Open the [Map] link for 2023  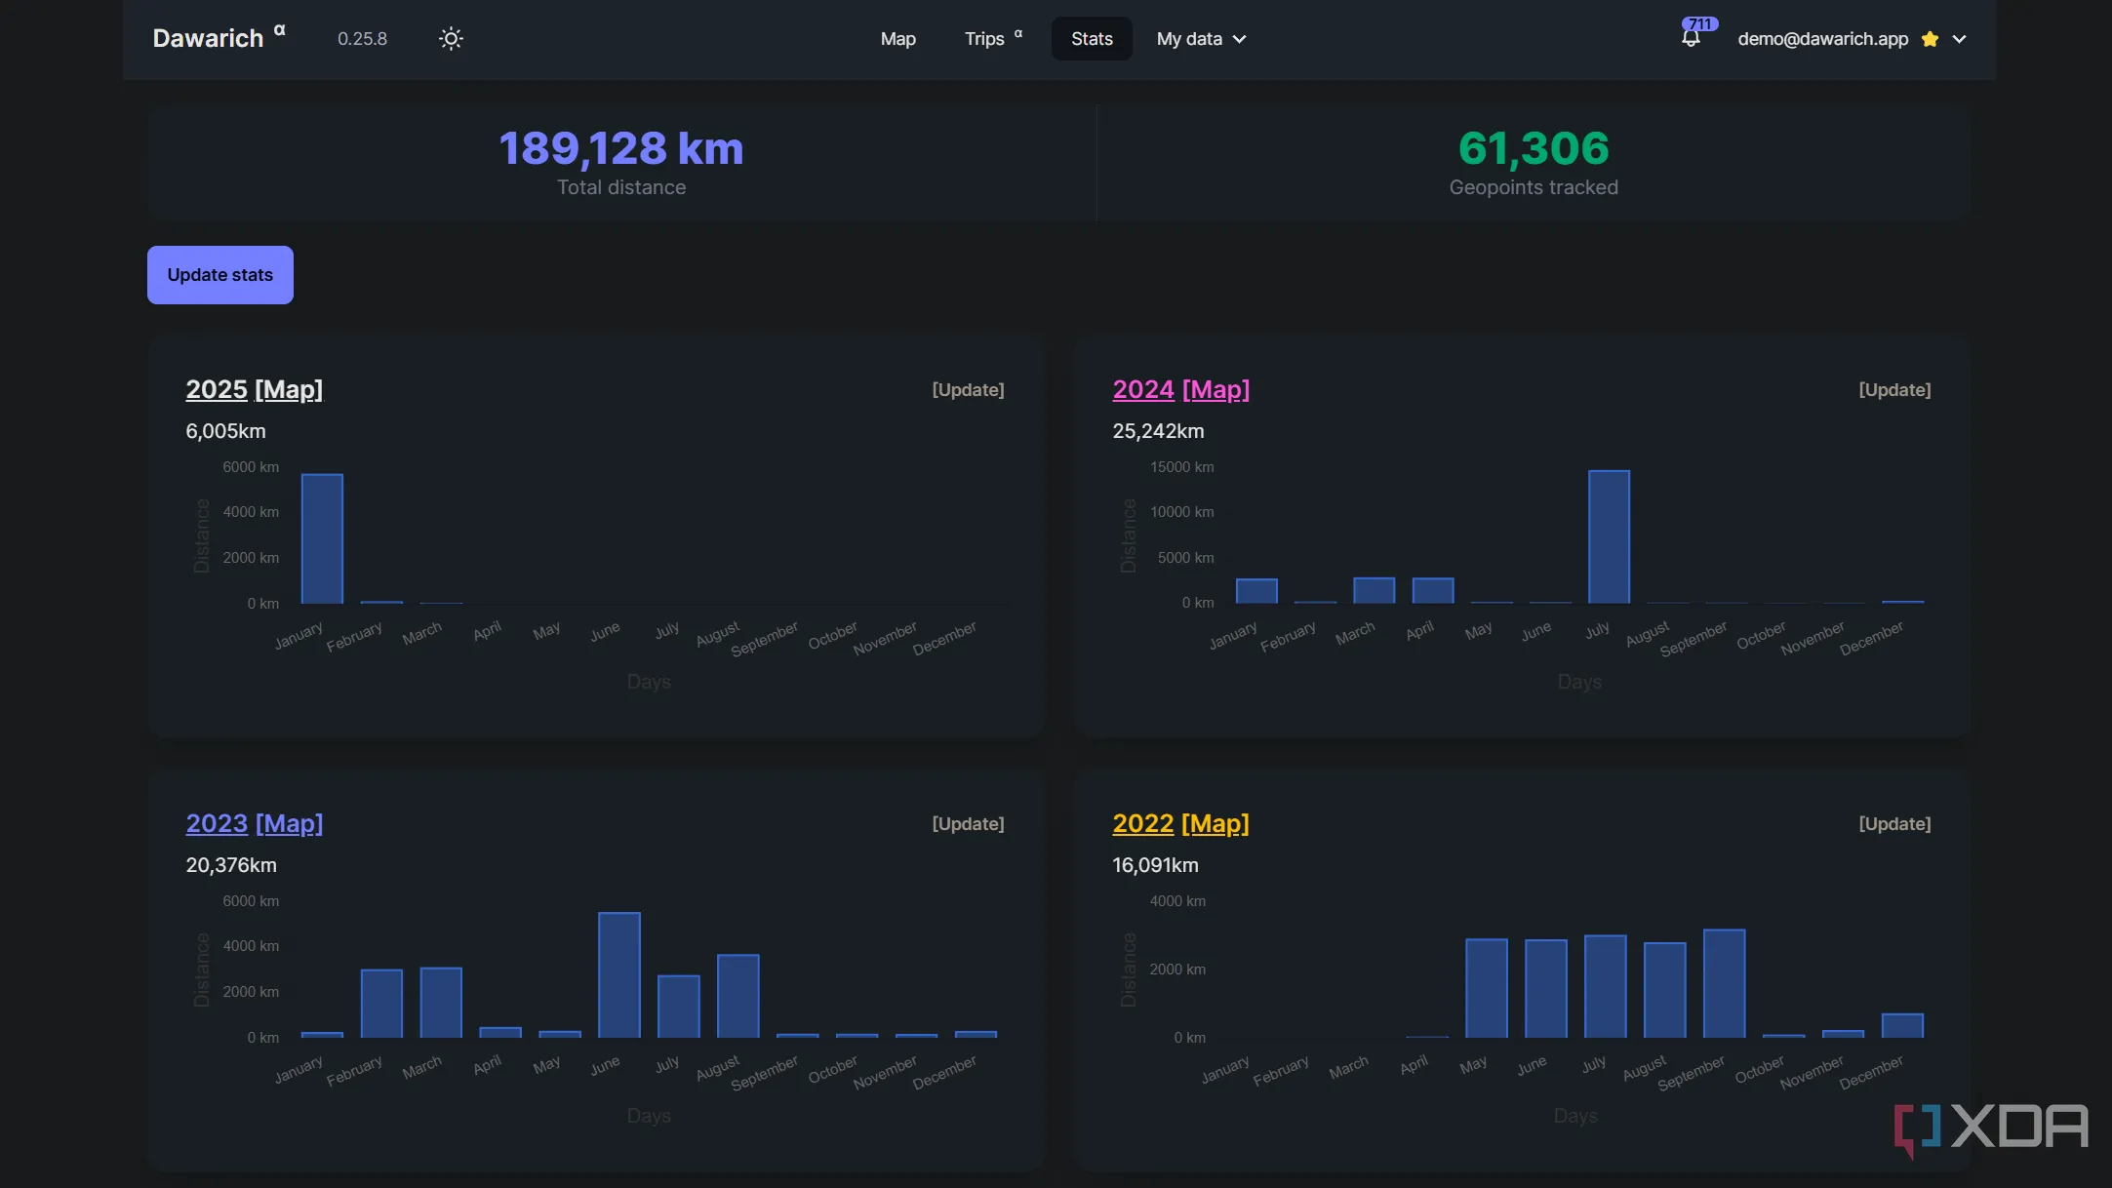(289, 823)
